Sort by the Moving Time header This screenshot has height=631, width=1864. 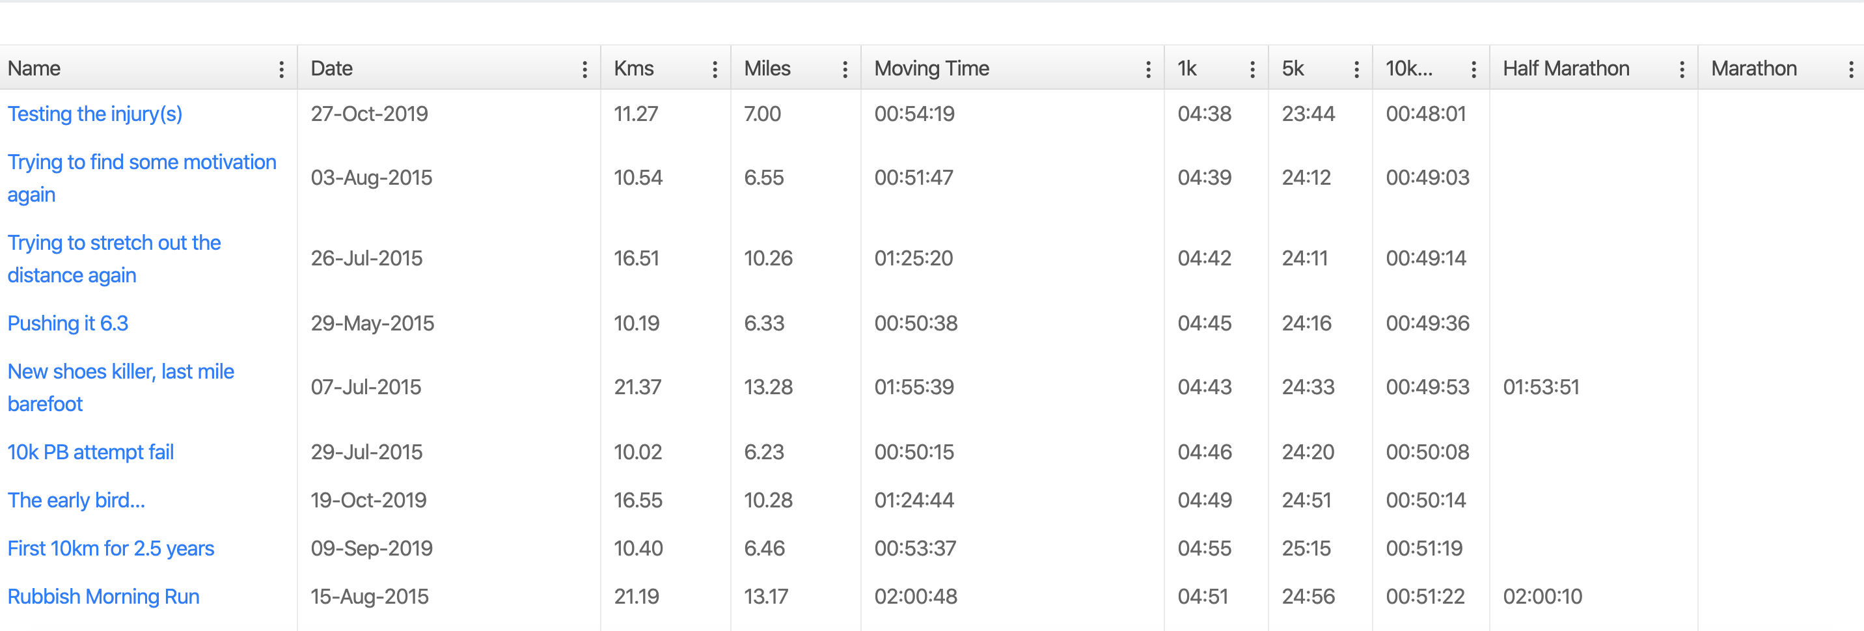coord(931,68)
